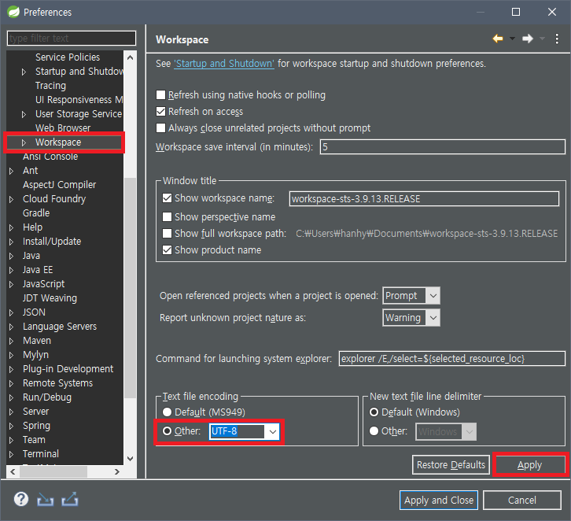The width and height of the screenshot is (571, 521).
Task: Expand the Run/Debug tree node
Action: 11,397
